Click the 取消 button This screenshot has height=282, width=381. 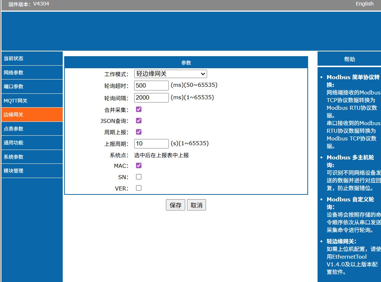point(197,205)
